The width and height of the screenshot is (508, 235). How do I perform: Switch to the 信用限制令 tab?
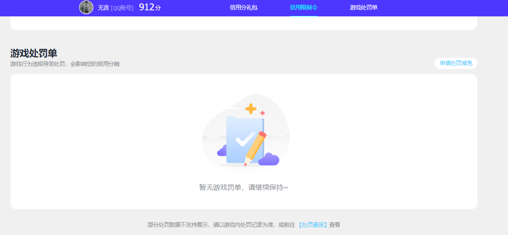304,8
